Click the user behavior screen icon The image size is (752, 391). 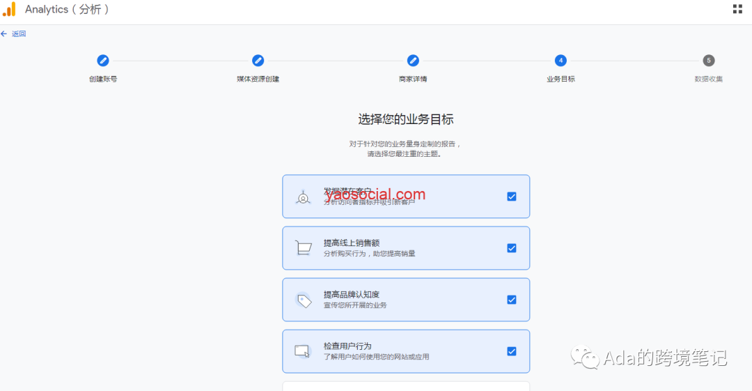tap(303, 351)
